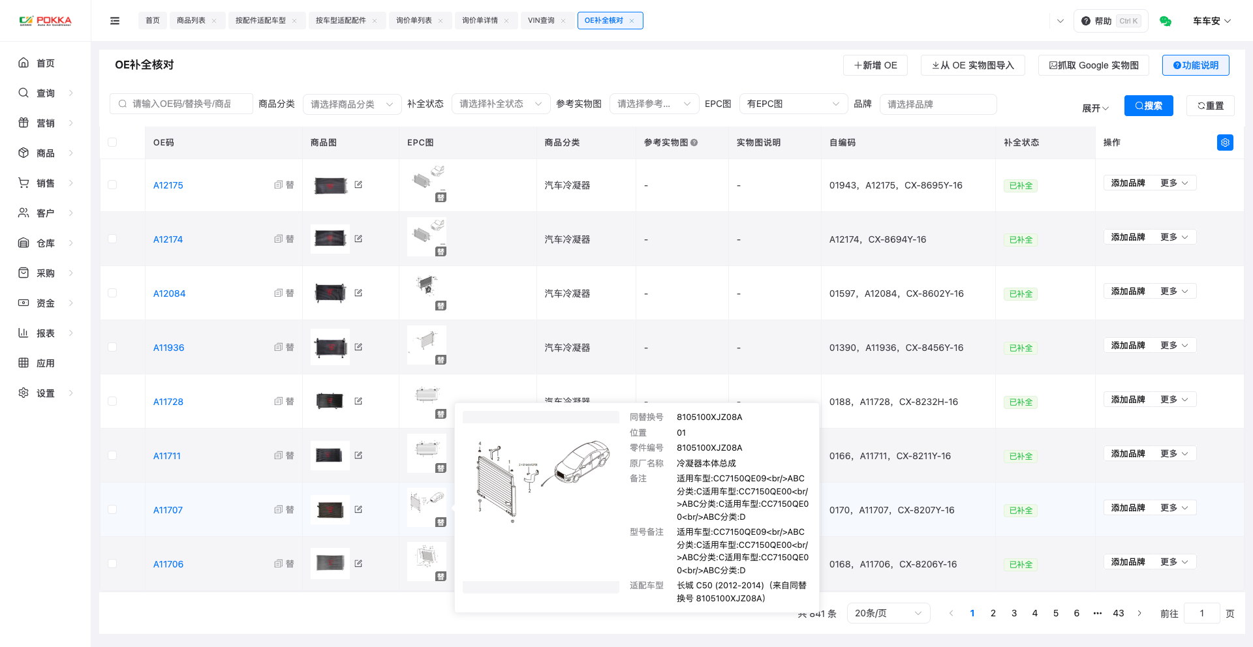The width and height of the screenshot is (1253, 647).
Task: Edit the product image for row A12174
Action: click(358, 239)
